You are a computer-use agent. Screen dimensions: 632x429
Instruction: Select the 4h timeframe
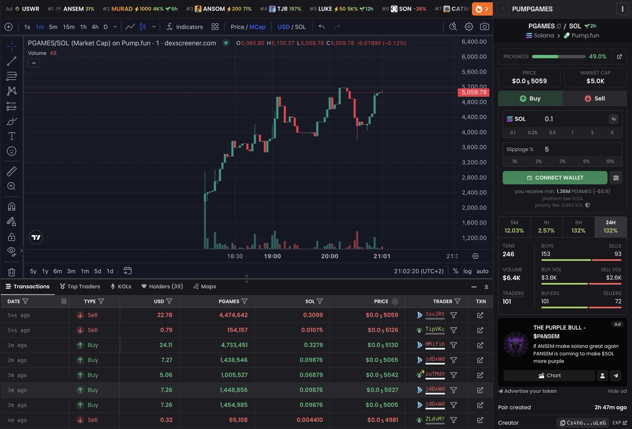point(95,27)
